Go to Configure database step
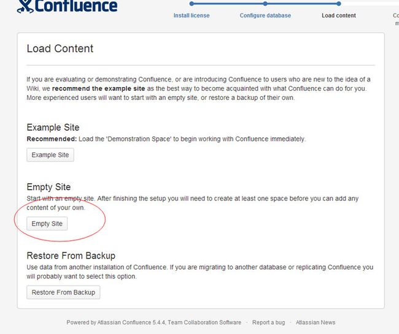This screenshot has width=399, height=334. pyautogui.click(x=265, y=15)
